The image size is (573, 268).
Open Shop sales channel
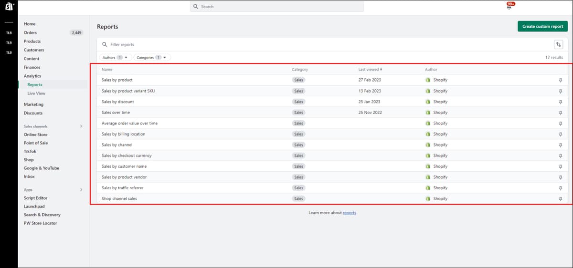(x=29, y=160)
